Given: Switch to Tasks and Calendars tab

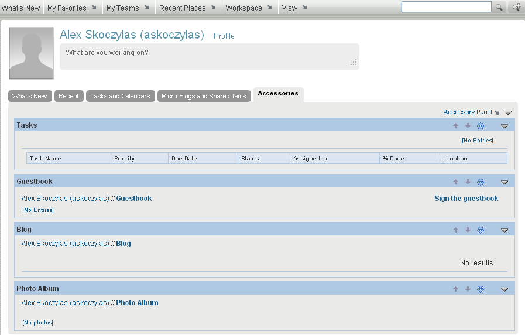Looking at the screenshot, I should pyautogui.click(x=120, y=96).
